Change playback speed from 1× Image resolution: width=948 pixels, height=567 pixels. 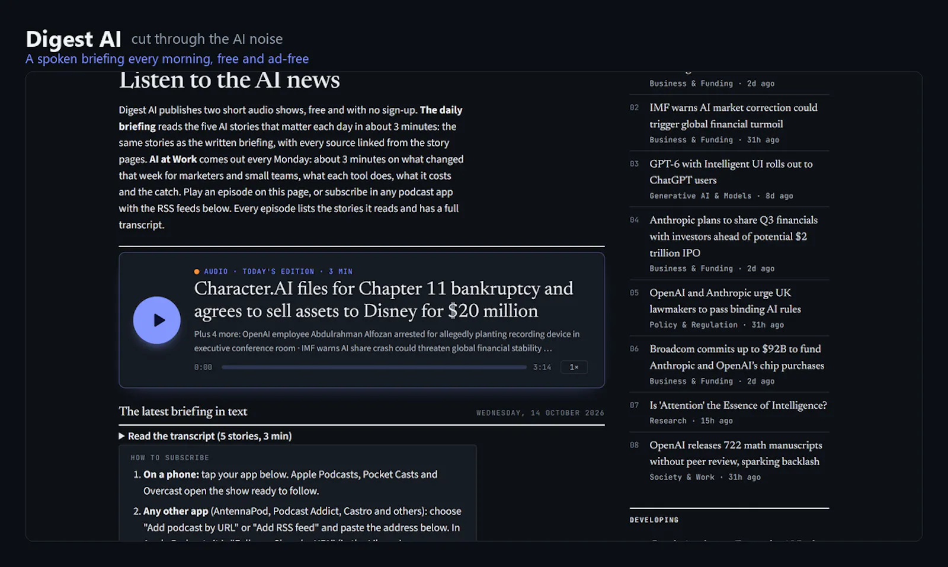(x=574, y=367)
